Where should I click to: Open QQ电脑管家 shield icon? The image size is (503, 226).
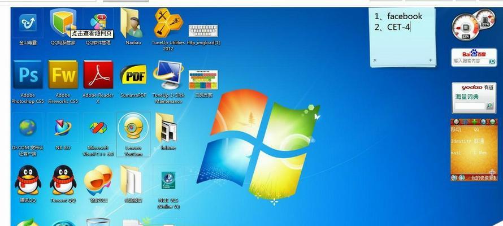(63, 22)
